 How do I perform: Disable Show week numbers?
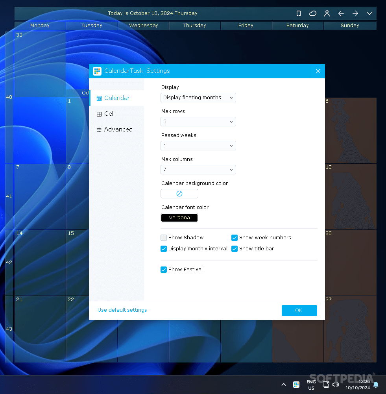click(235, 238)
